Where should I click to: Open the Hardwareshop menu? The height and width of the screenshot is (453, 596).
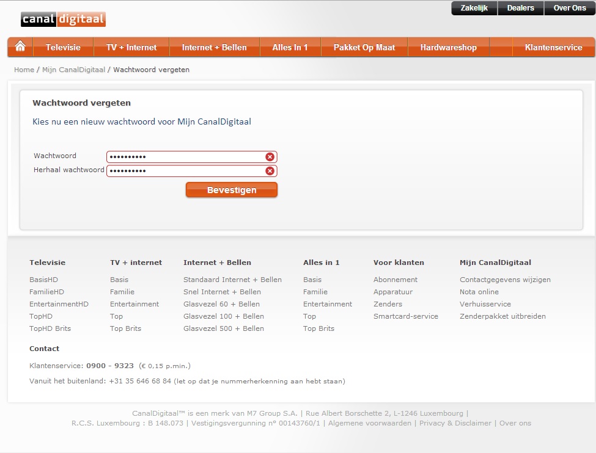click(449, 47)
